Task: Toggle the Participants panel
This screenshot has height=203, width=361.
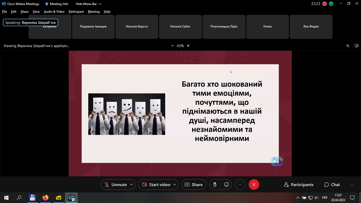Action: point(299,184)
